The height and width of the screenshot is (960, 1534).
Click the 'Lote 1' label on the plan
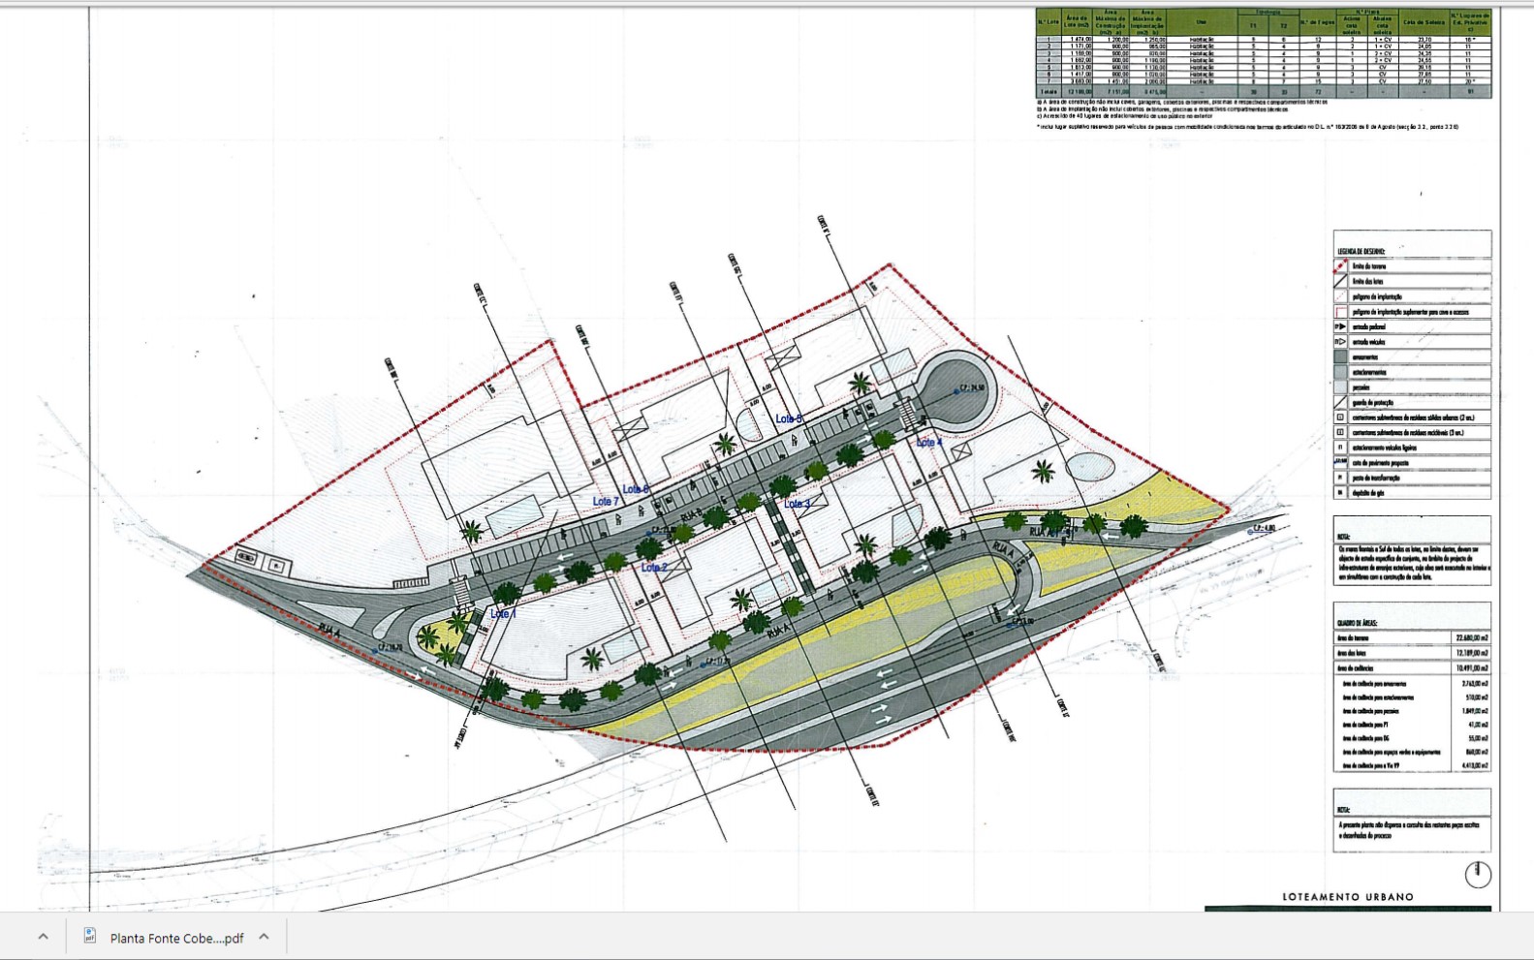503,614
